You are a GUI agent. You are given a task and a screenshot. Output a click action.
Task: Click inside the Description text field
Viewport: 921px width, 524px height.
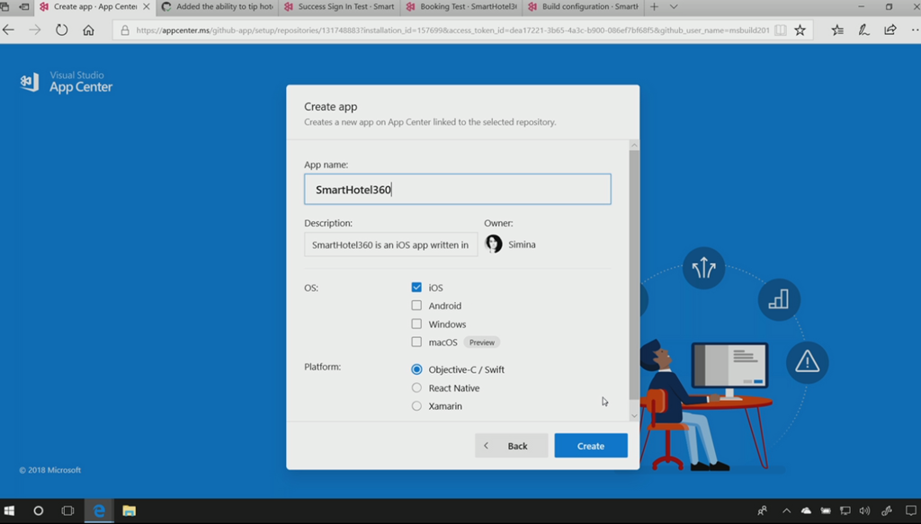pyautogui.click(x=390, y=244)
